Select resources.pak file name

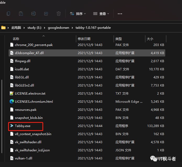[x=26, y=110]
